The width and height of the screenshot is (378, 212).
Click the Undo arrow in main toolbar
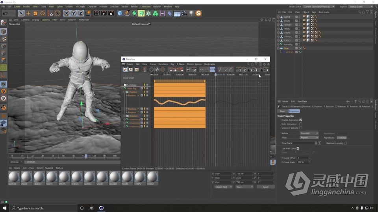click(5, 13)
